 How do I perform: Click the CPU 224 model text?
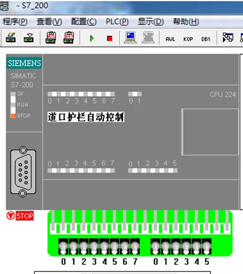point(223,94)
